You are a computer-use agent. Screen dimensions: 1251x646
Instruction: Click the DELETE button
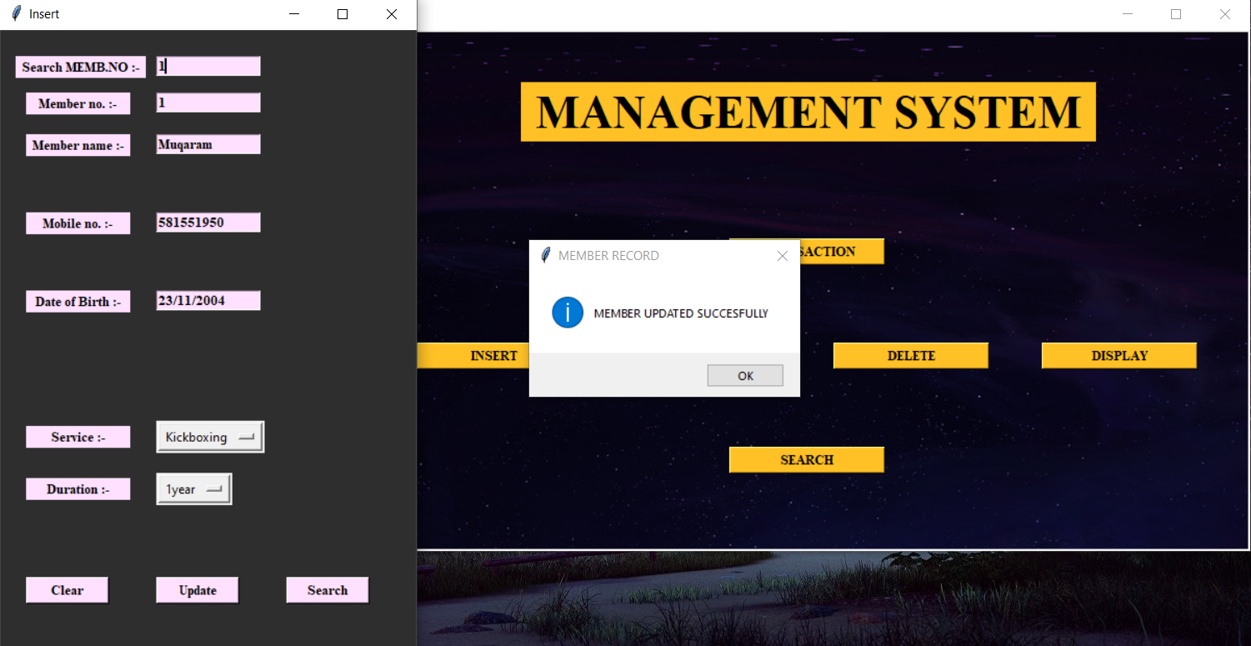(x=910, y=355)
